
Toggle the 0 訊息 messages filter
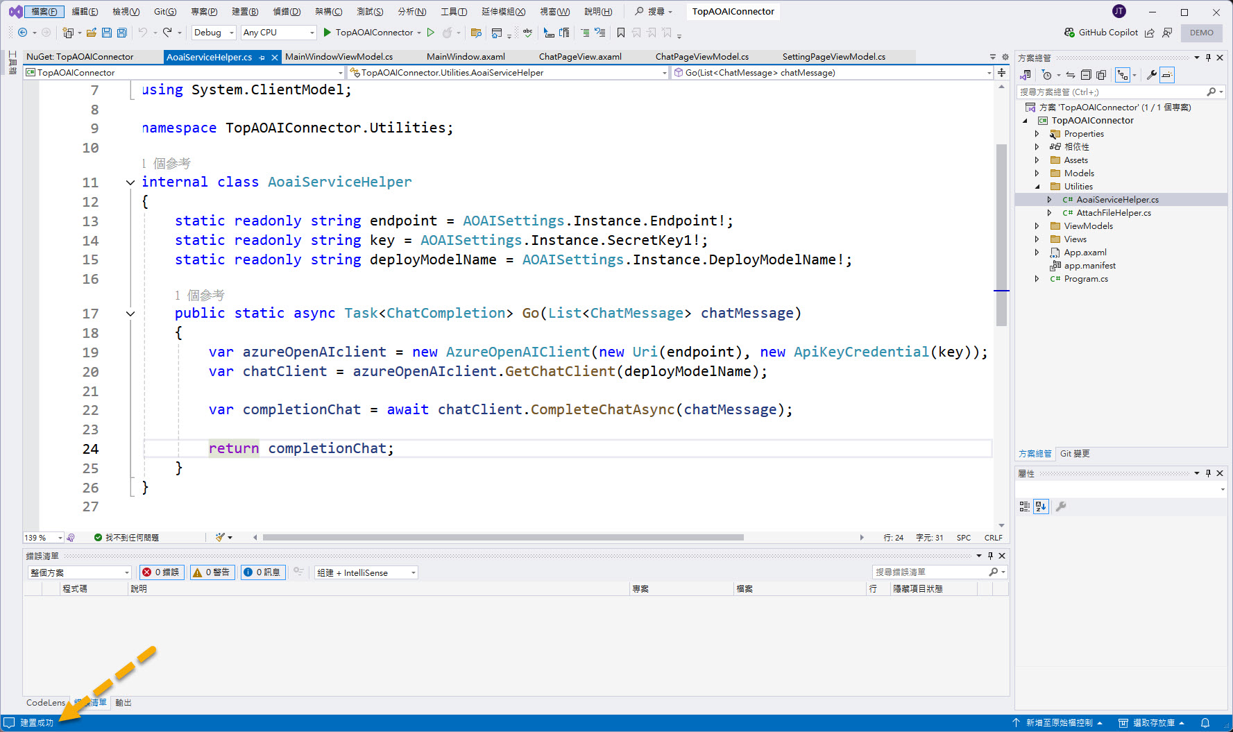click(263, 572)
